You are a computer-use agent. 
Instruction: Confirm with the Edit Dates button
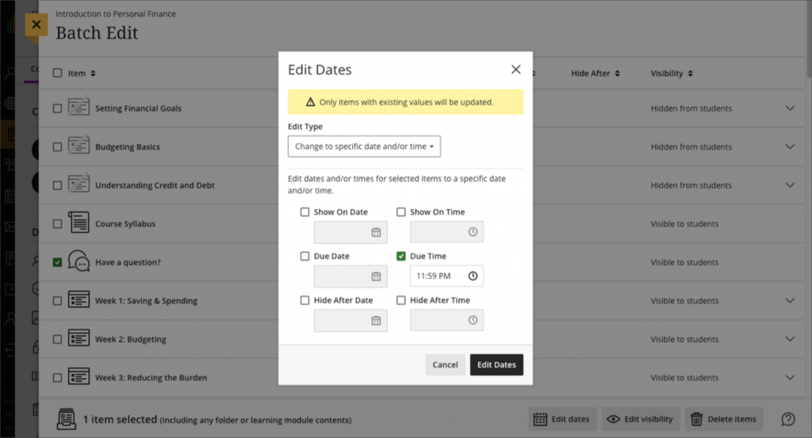click(x=496, y=364)
